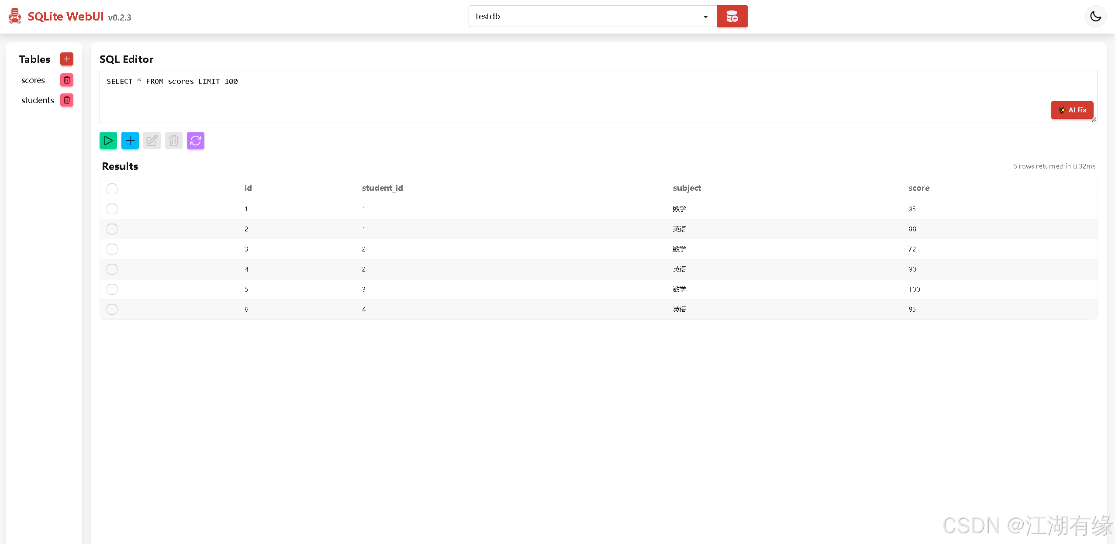Screen dimensions: 1115x544
Task: Open the students table in sidebar
Action: click(x=38, y=100)
